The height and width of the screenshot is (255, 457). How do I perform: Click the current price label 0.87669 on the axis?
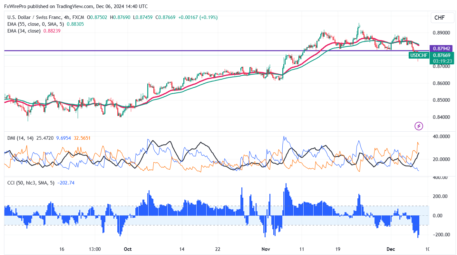pyautogui.click(x=442, y=55)
